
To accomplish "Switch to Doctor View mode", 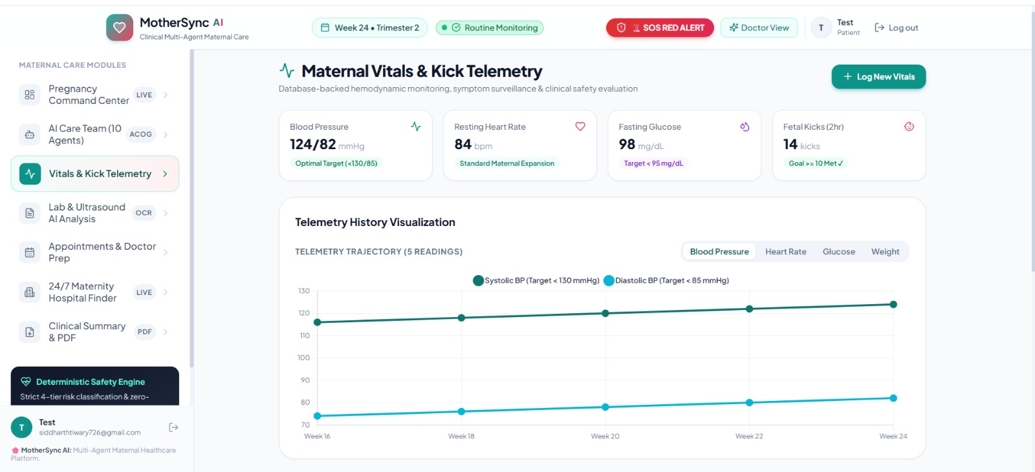I will pos(759,28).
